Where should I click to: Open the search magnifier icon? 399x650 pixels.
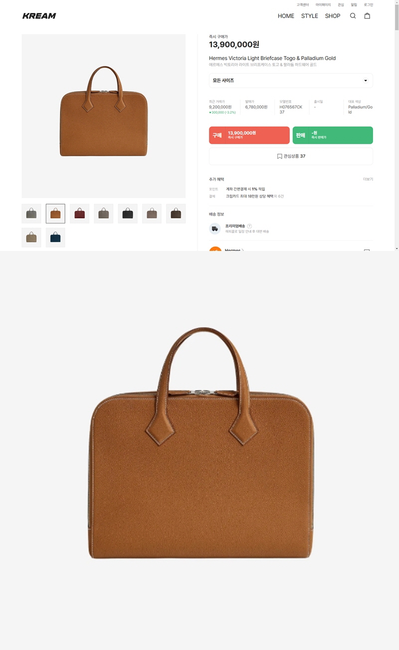click(353, 16)
